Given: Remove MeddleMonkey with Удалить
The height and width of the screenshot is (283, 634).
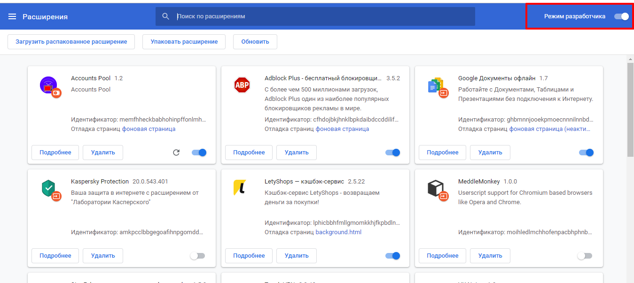Looking at the screenshot, I should click(x=490, y=256).
